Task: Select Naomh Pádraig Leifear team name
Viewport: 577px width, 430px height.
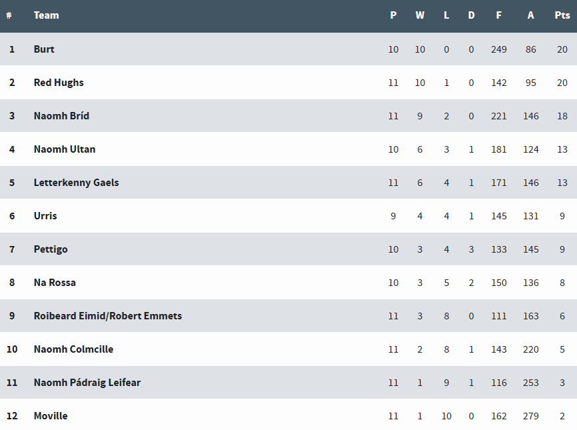Action: 87,383
